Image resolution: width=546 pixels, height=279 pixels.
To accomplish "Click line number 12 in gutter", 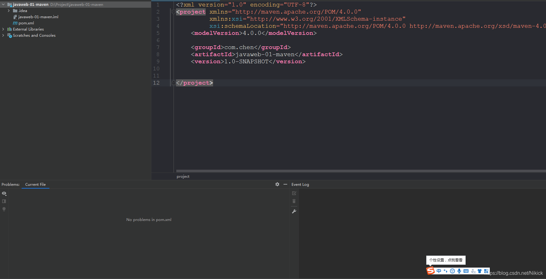I will coord(156,83).
